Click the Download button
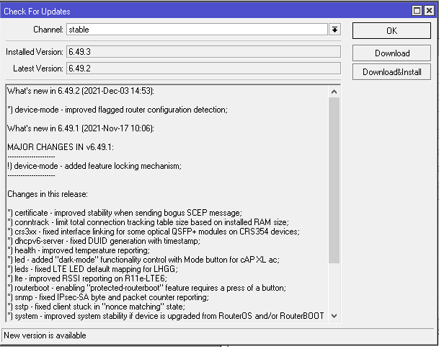Image resolution: width=439 pixels, height=347 pixels. tap(391, 53)
